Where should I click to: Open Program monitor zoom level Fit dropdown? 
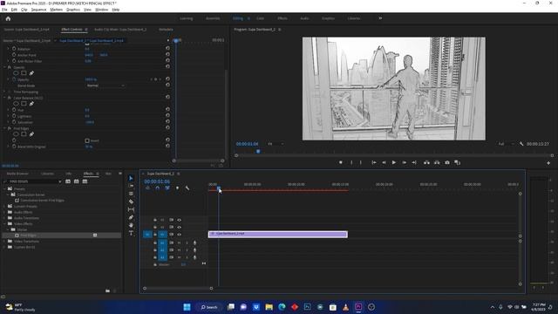276,144
